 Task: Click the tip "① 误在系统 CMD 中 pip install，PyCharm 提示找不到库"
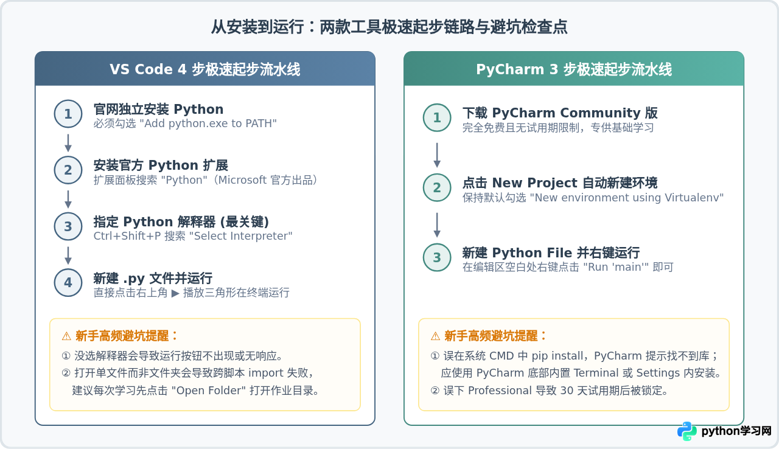click(575, 356)
